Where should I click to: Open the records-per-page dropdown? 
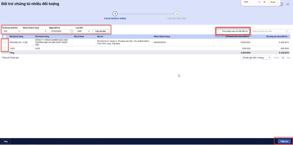[x=256, y=58]
